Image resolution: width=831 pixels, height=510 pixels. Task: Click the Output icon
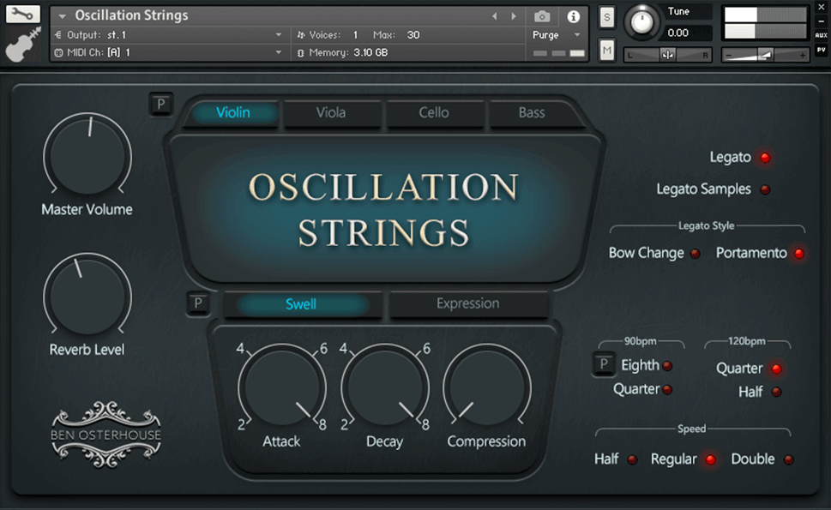pos(58,35)
